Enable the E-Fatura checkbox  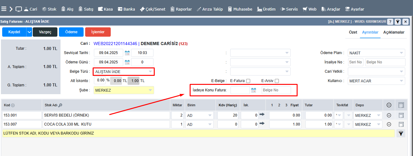[x=248, y=81]
